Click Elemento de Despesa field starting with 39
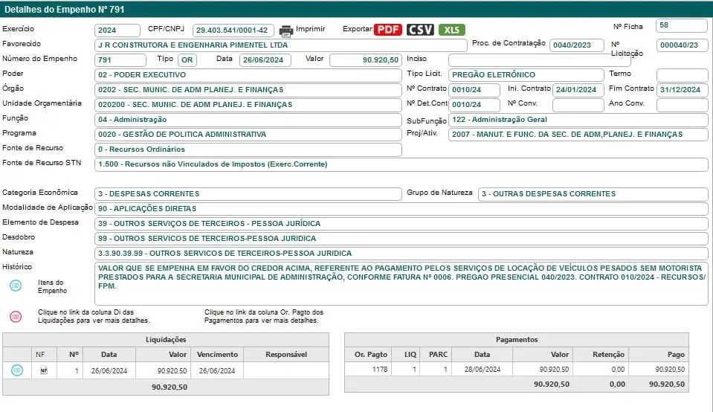The width and height of the screenshot is (713, 412). [x=401, y=224]
